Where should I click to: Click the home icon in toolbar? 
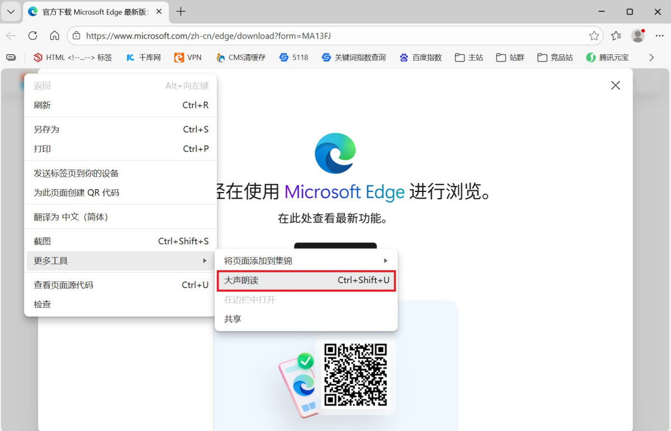(x=54, y=35)
